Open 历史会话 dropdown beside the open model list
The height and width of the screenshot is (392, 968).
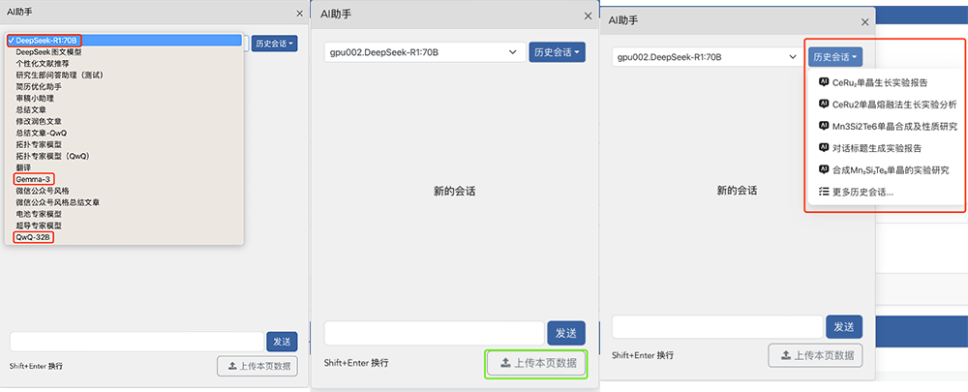pyautogui.click(x=275, y=44)
